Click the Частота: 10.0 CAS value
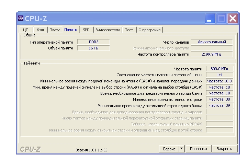The image size is (248, 161). 219,81
